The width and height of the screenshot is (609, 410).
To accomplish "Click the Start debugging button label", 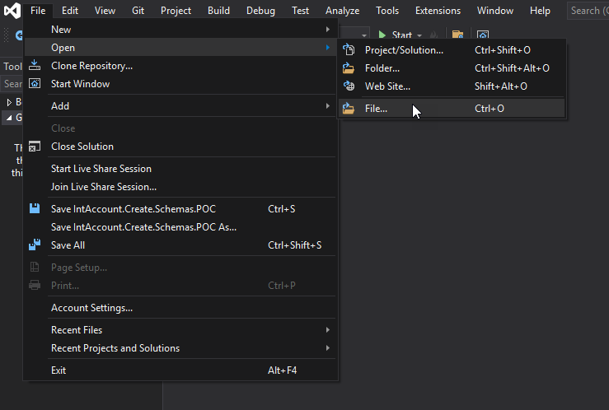I will pos(401,35).
